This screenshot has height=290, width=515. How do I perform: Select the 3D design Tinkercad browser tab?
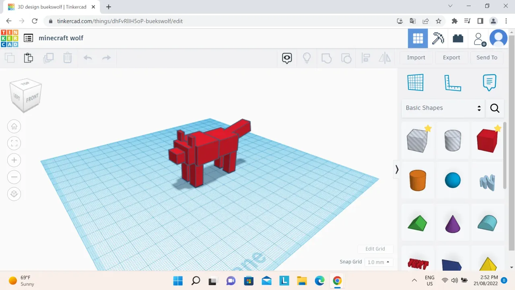(52, 7)
